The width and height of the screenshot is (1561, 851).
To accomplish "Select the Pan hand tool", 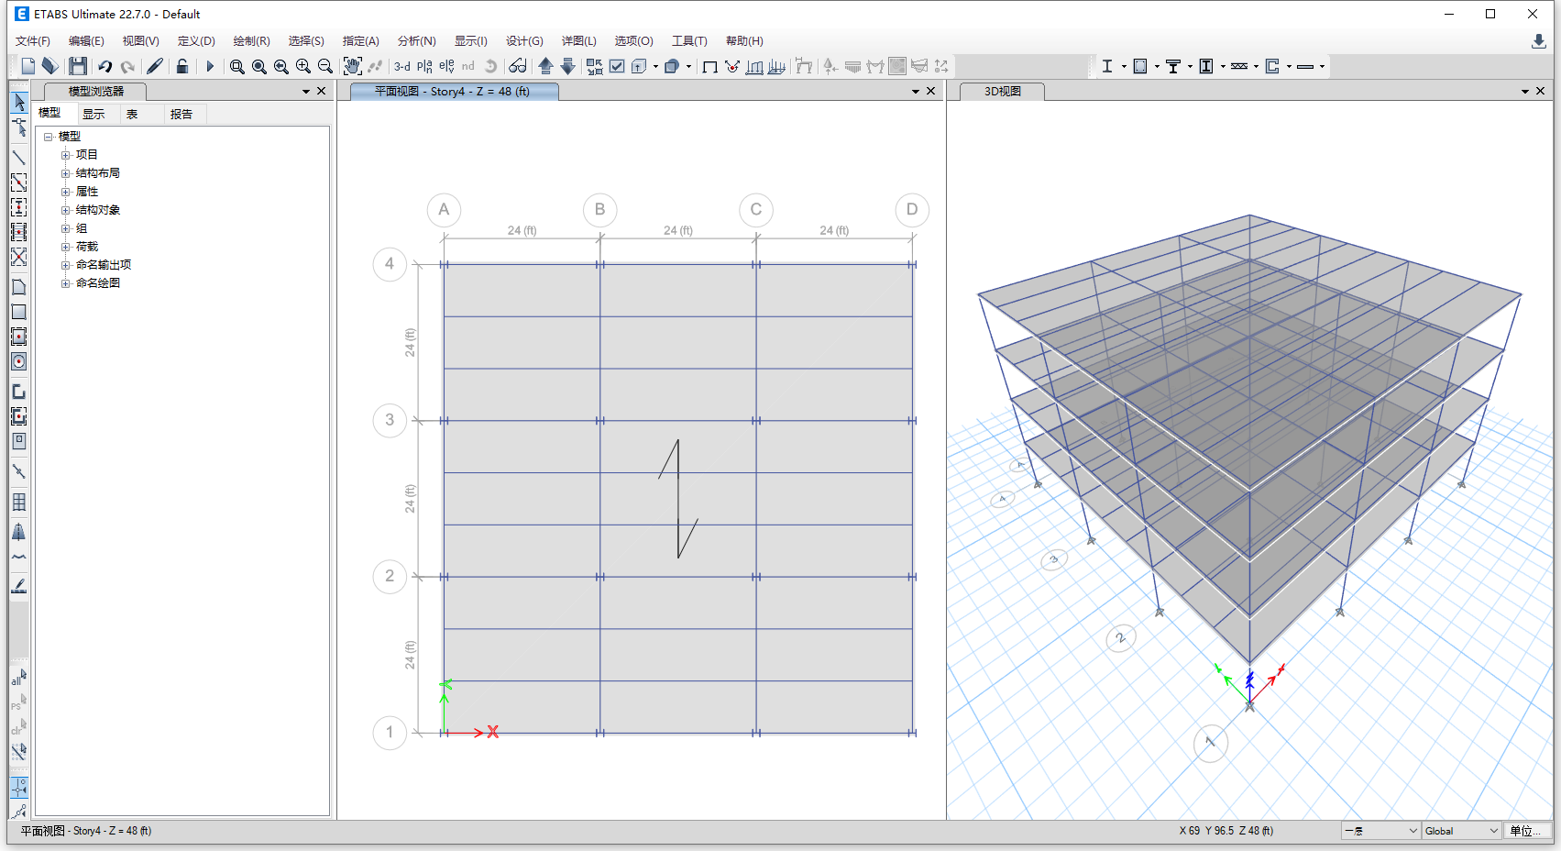I will pos(352,66).
